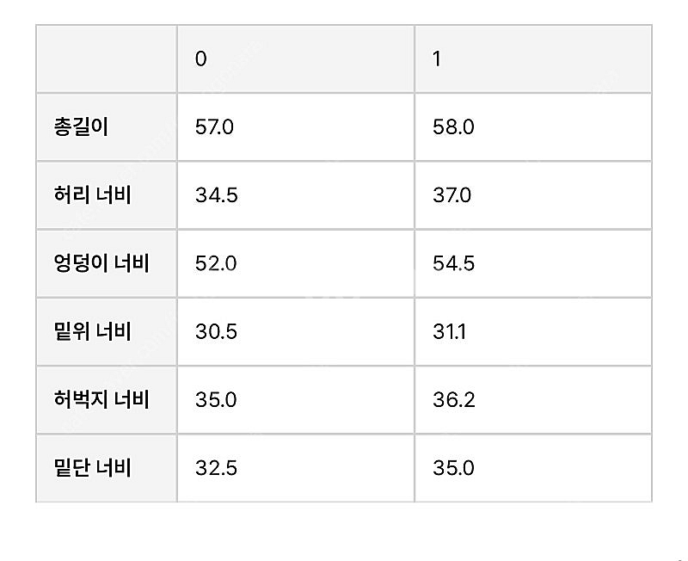This screenshot has width=688, height=561.
Task: Click the 57.0 total length cell
Action: 215,127
